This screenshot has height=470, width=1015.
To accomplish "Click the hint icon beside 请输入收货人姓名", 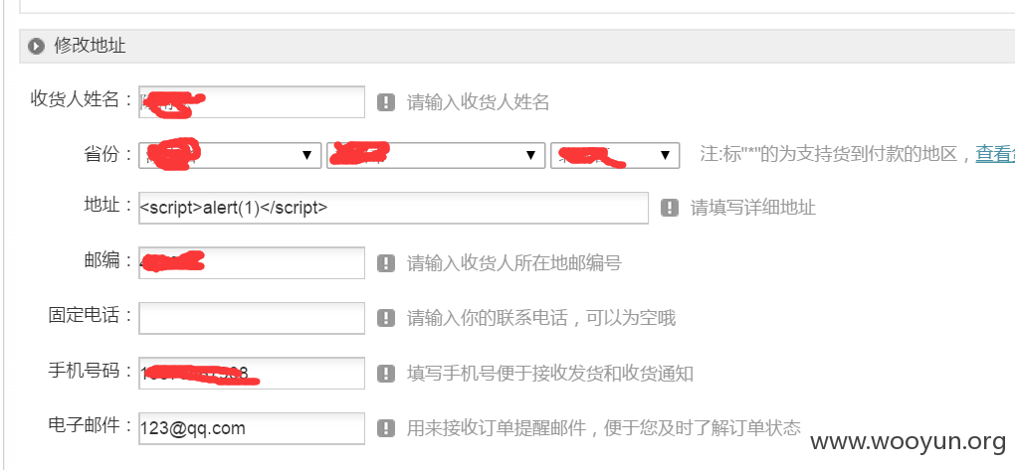I will click(x=386, y=102).
